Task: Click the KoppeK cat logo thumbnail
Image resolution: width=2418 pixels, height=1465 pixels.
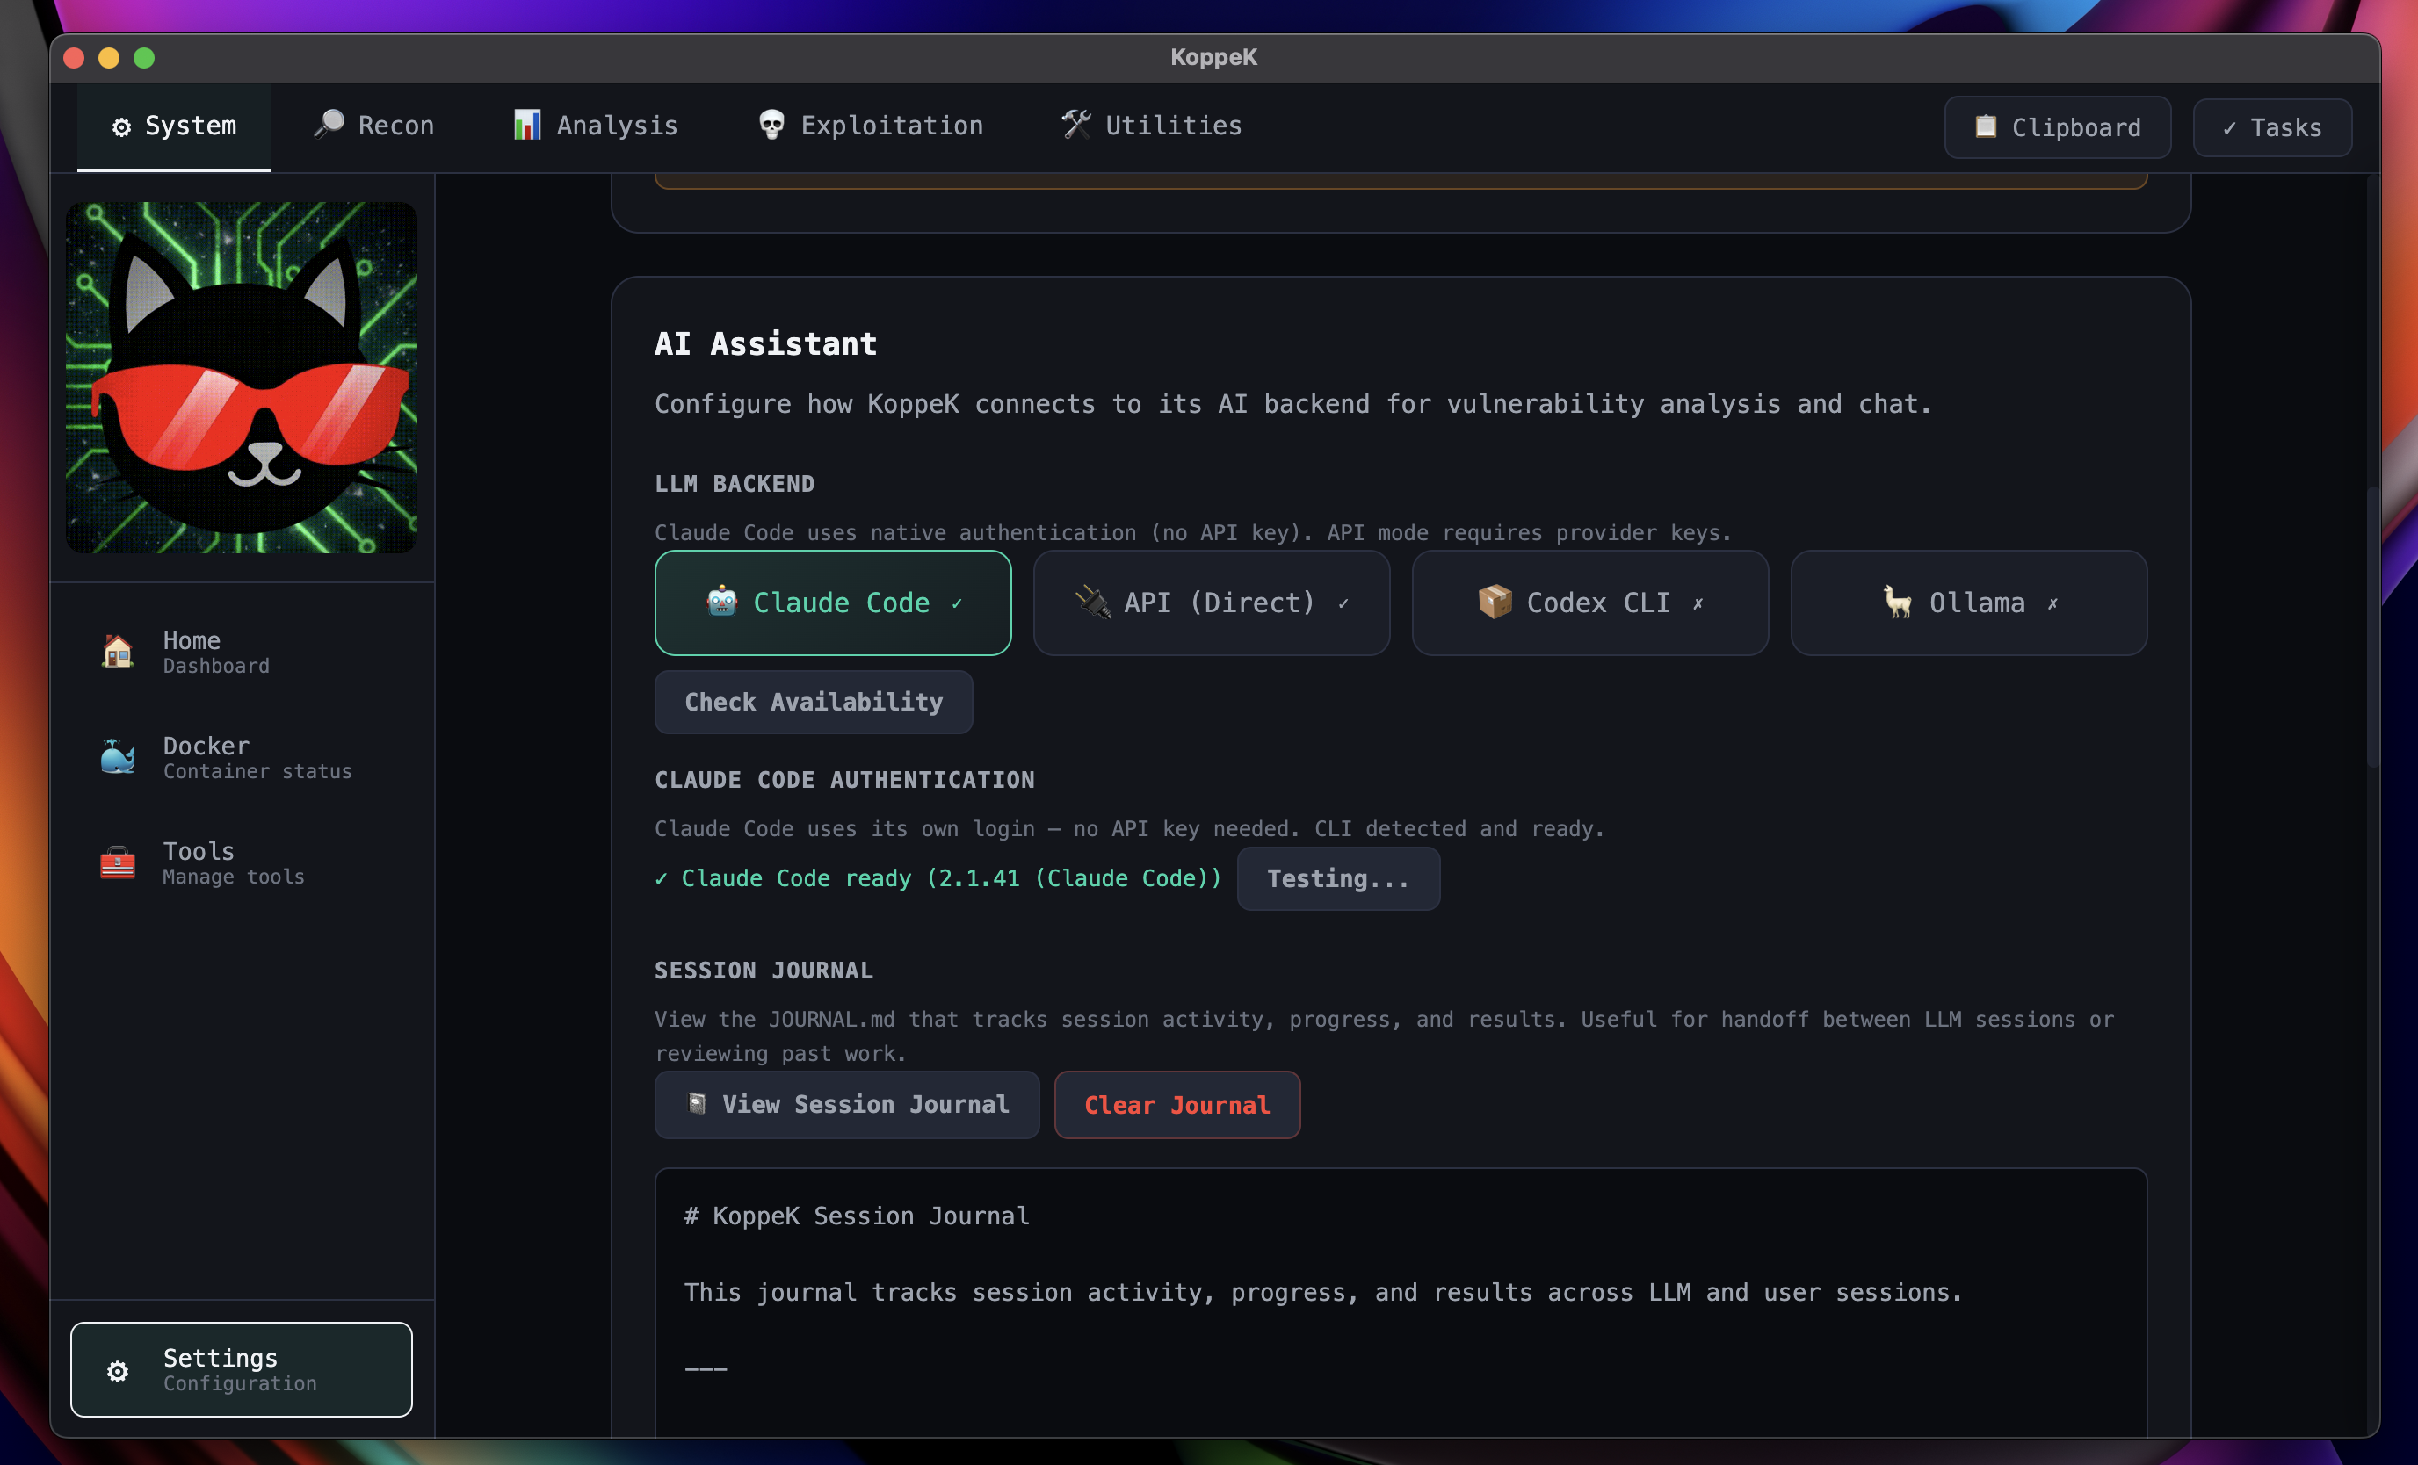Action: coord(242,378)
